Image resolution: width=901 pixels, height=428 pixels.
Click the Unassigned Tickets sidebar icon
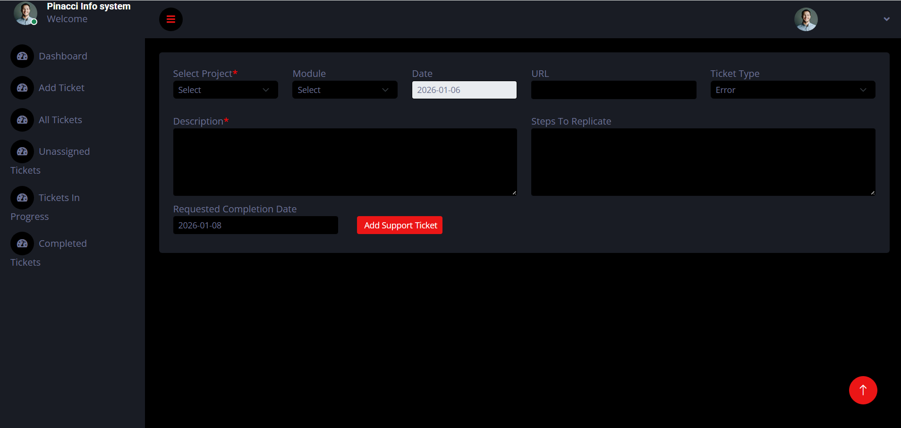point(22,151)
